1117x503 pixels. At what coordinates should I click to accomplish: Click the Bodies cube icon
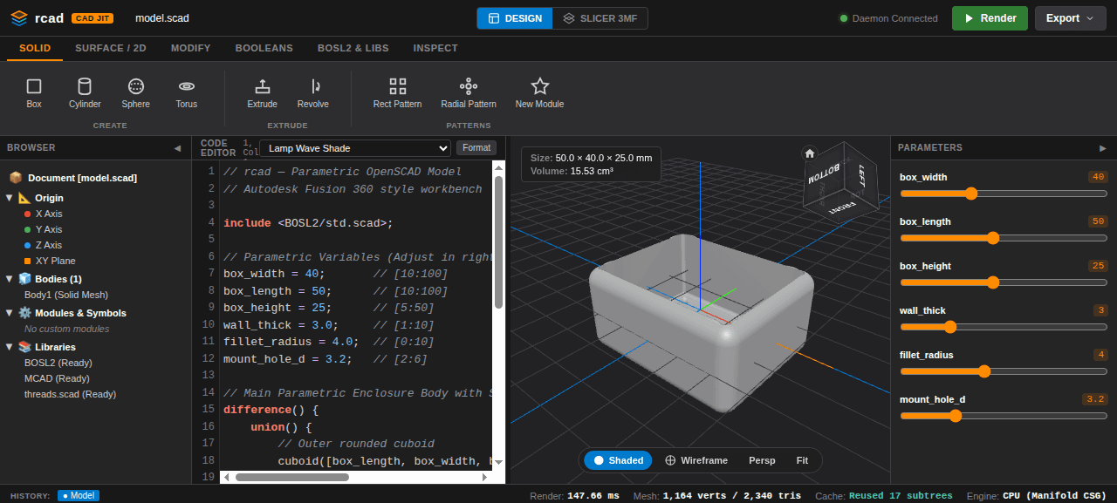(x=24, y=279)
